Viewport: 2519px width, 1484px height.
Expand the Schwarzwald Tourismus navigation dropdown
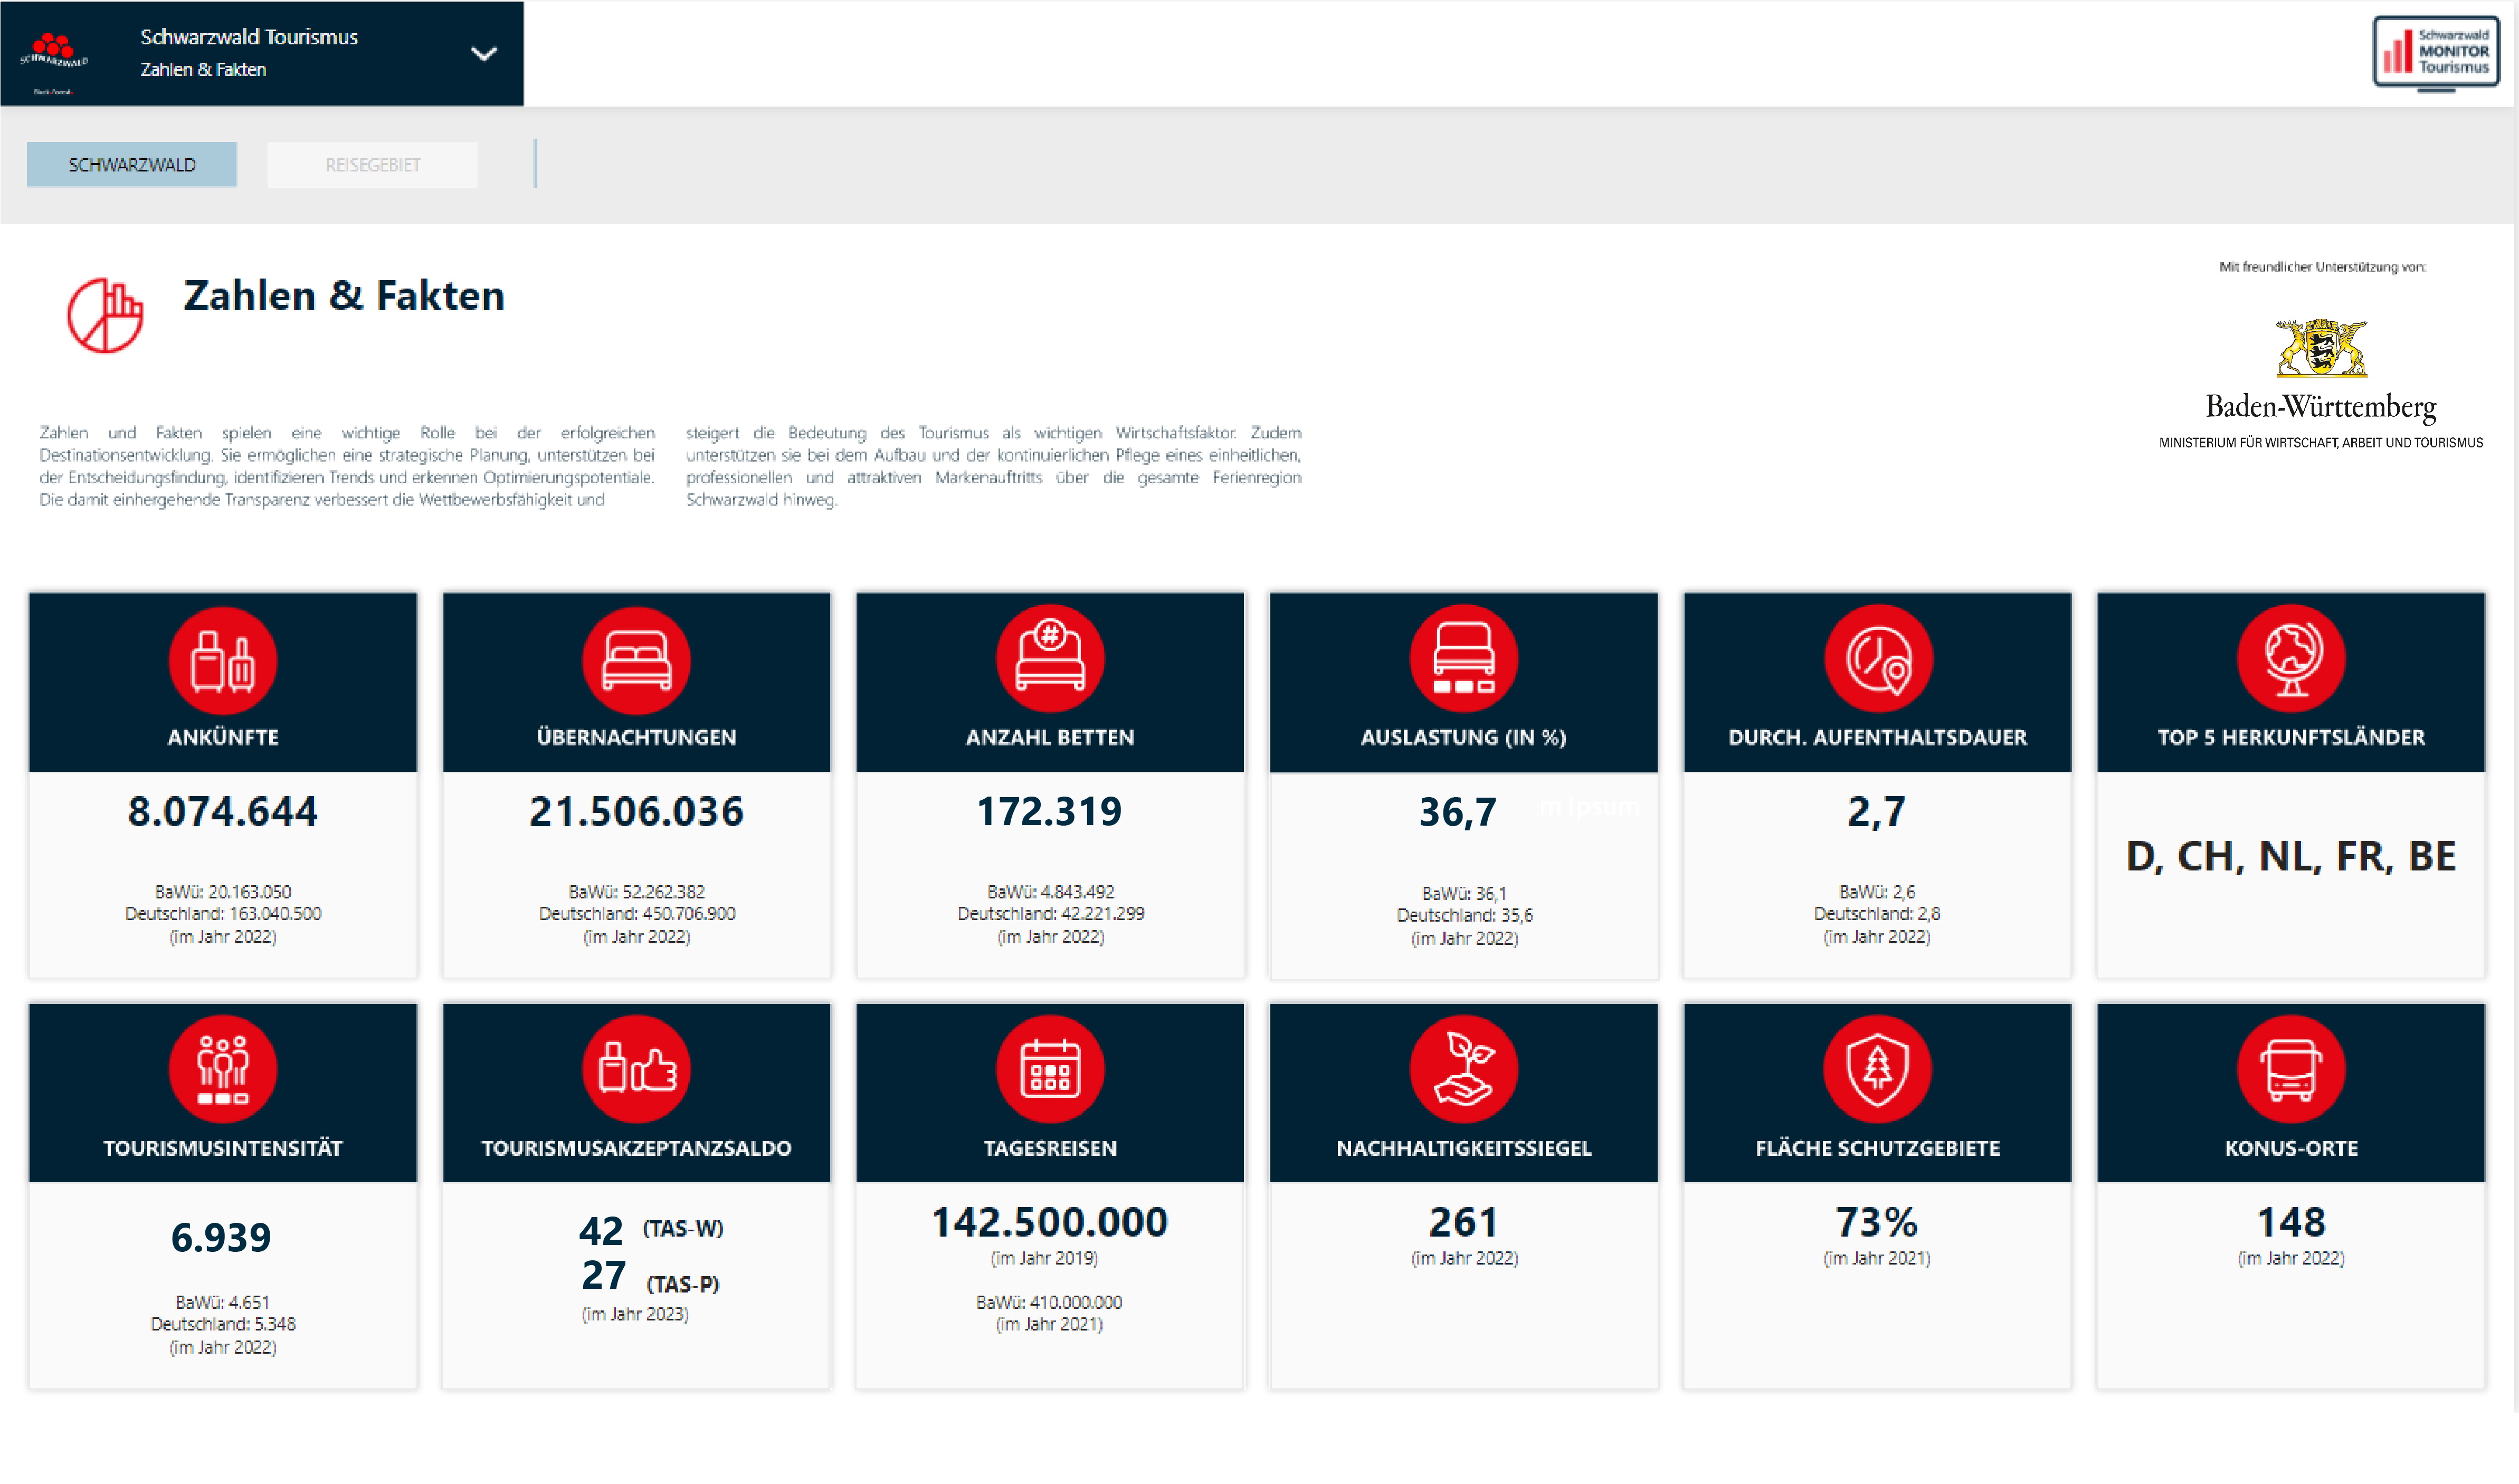(483, 54)
